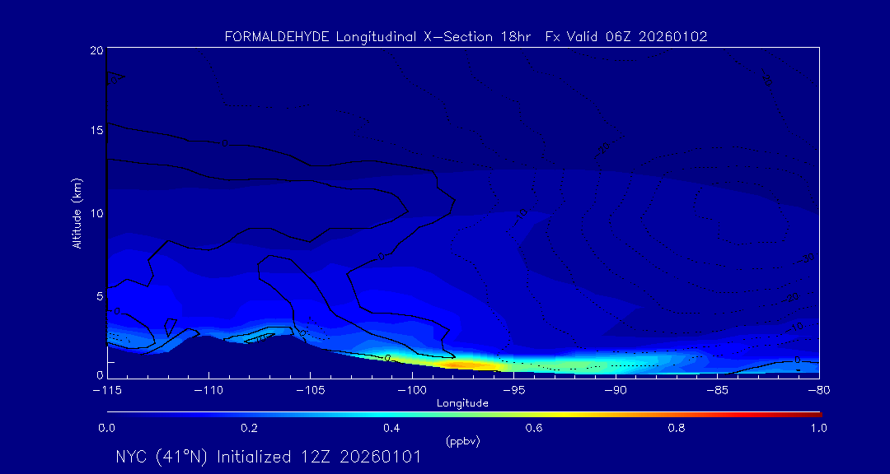Click the colorbar label "0.6"

tap(534, 429)
